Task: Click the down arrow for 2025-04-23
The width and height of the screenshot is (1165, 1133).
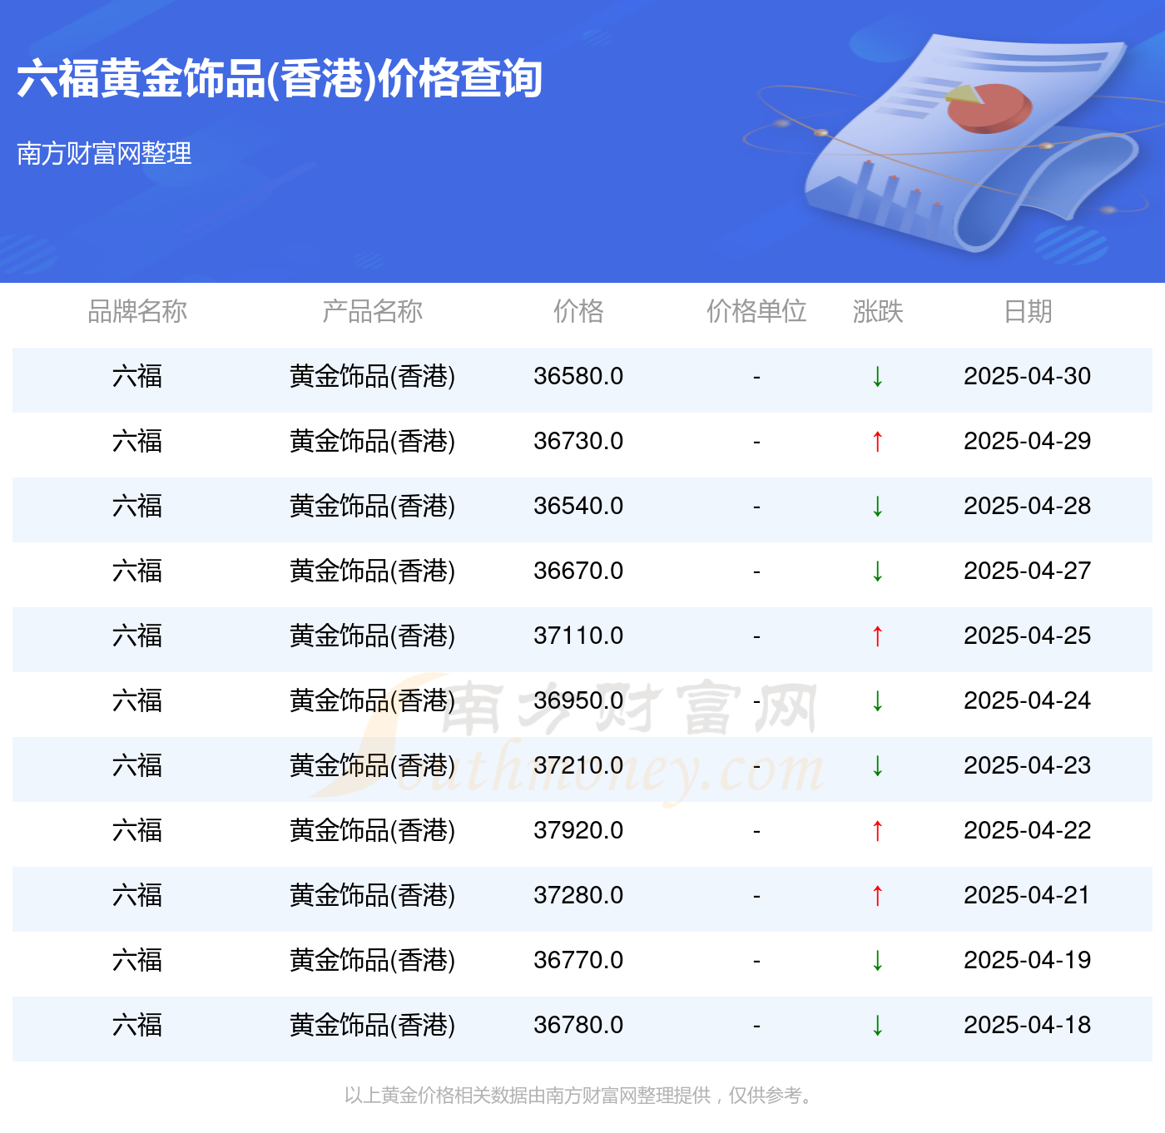Action: [877, 766]
